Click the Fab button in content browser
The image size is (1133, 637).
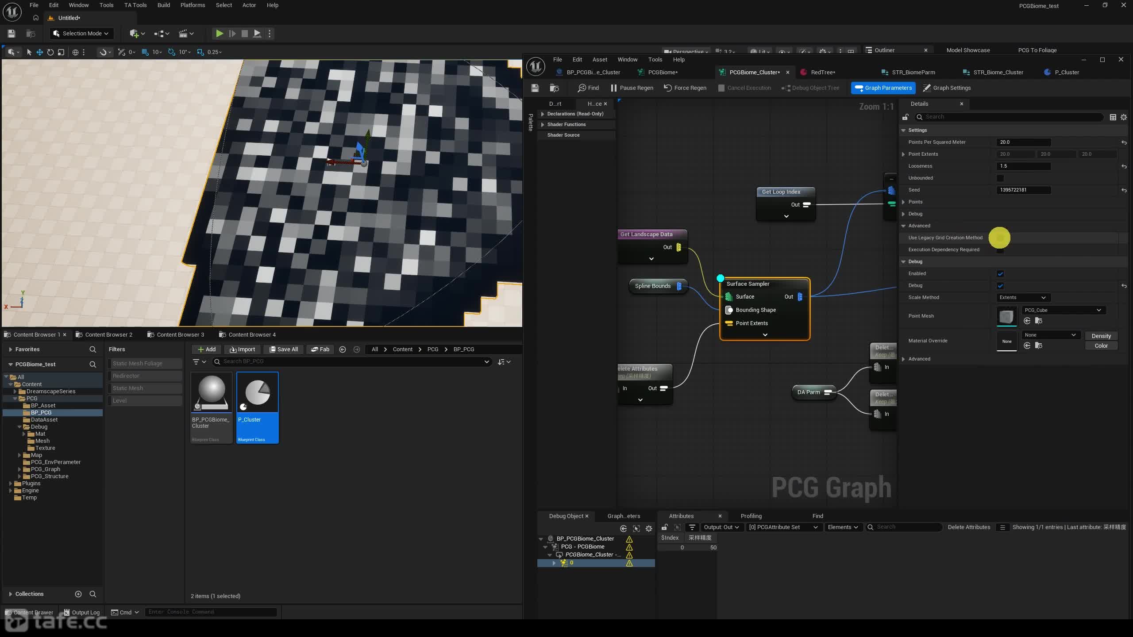pyautogui.click(x=320, y=349)
